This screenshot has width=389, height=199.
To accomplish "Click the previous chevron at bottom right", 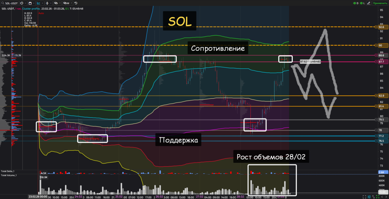I will [x=382, y=197].
